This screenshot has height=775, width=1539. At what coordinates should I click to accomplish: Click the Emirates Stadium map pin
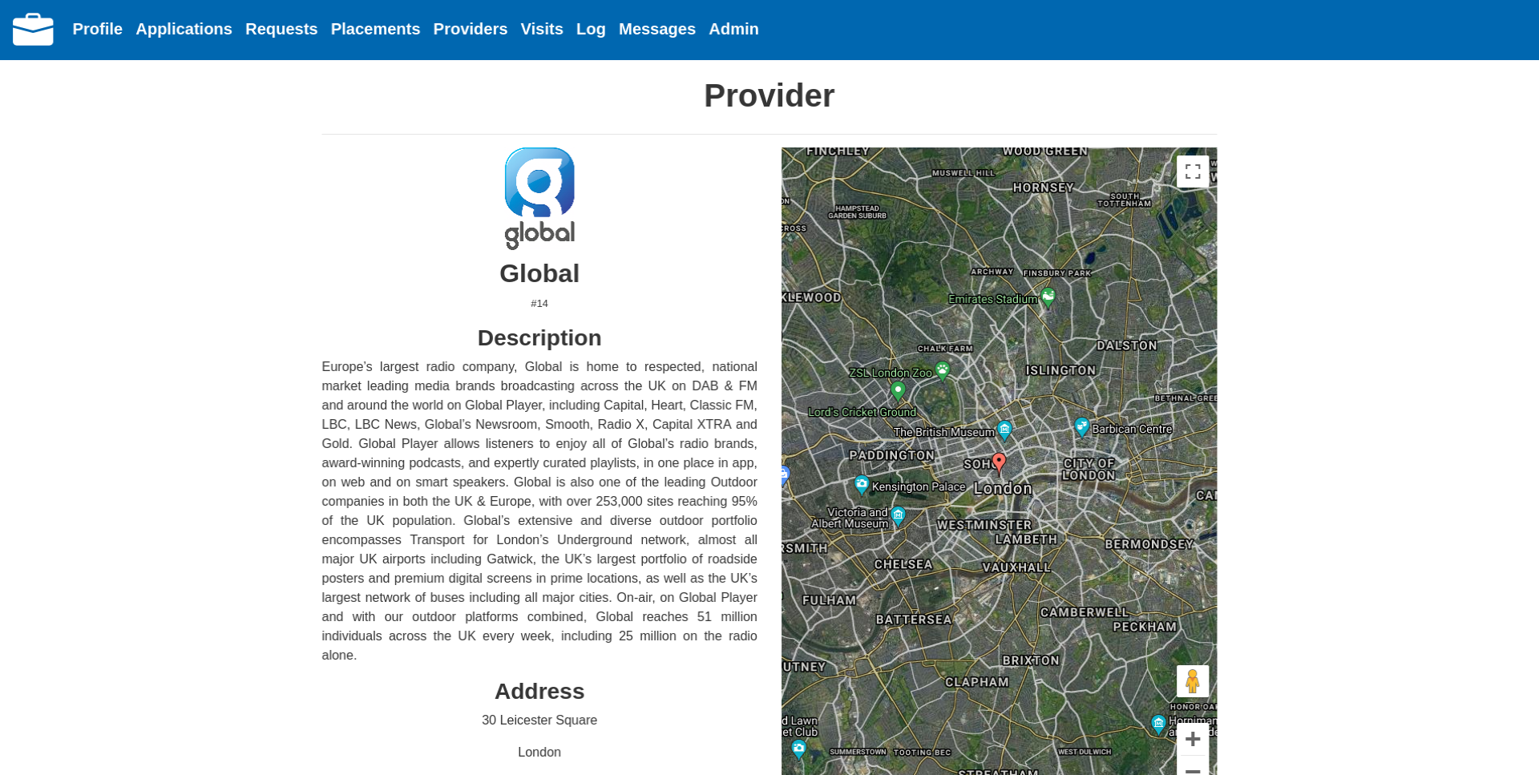(1048, 297)
